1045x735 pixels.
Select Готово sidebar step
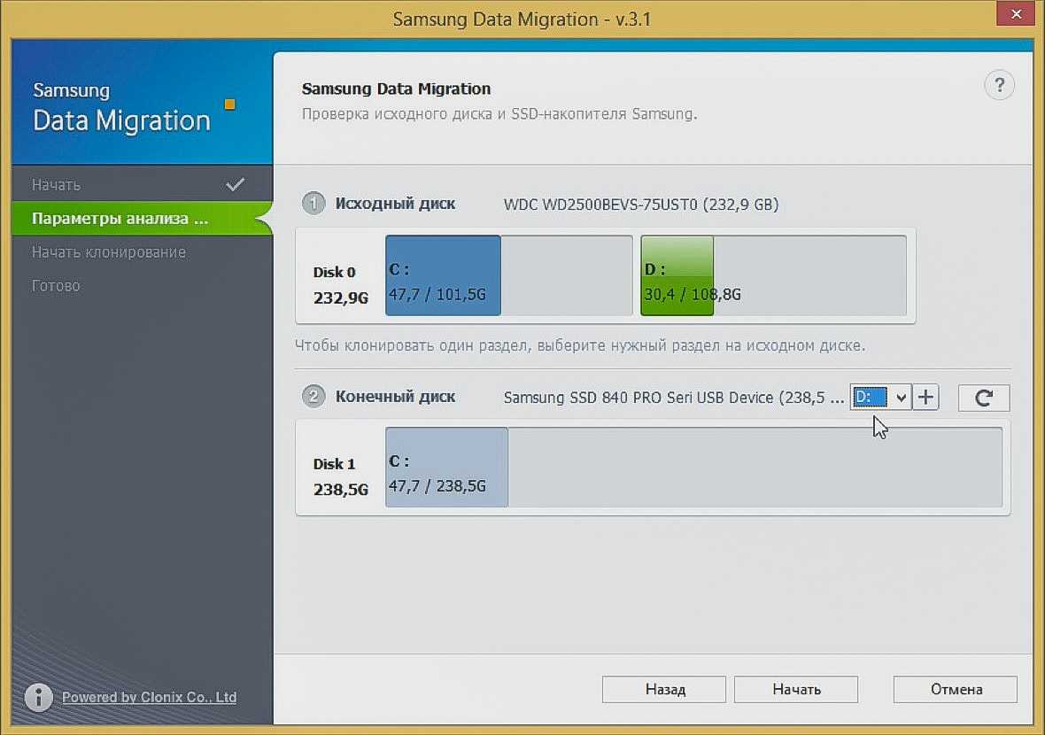[56, 286]
